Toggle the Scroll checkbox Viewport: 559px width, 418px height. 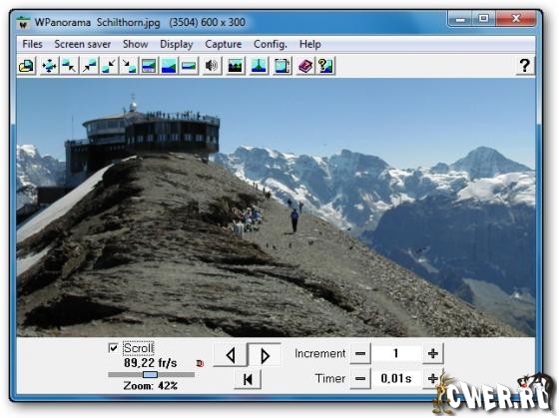tap(113, 348)
